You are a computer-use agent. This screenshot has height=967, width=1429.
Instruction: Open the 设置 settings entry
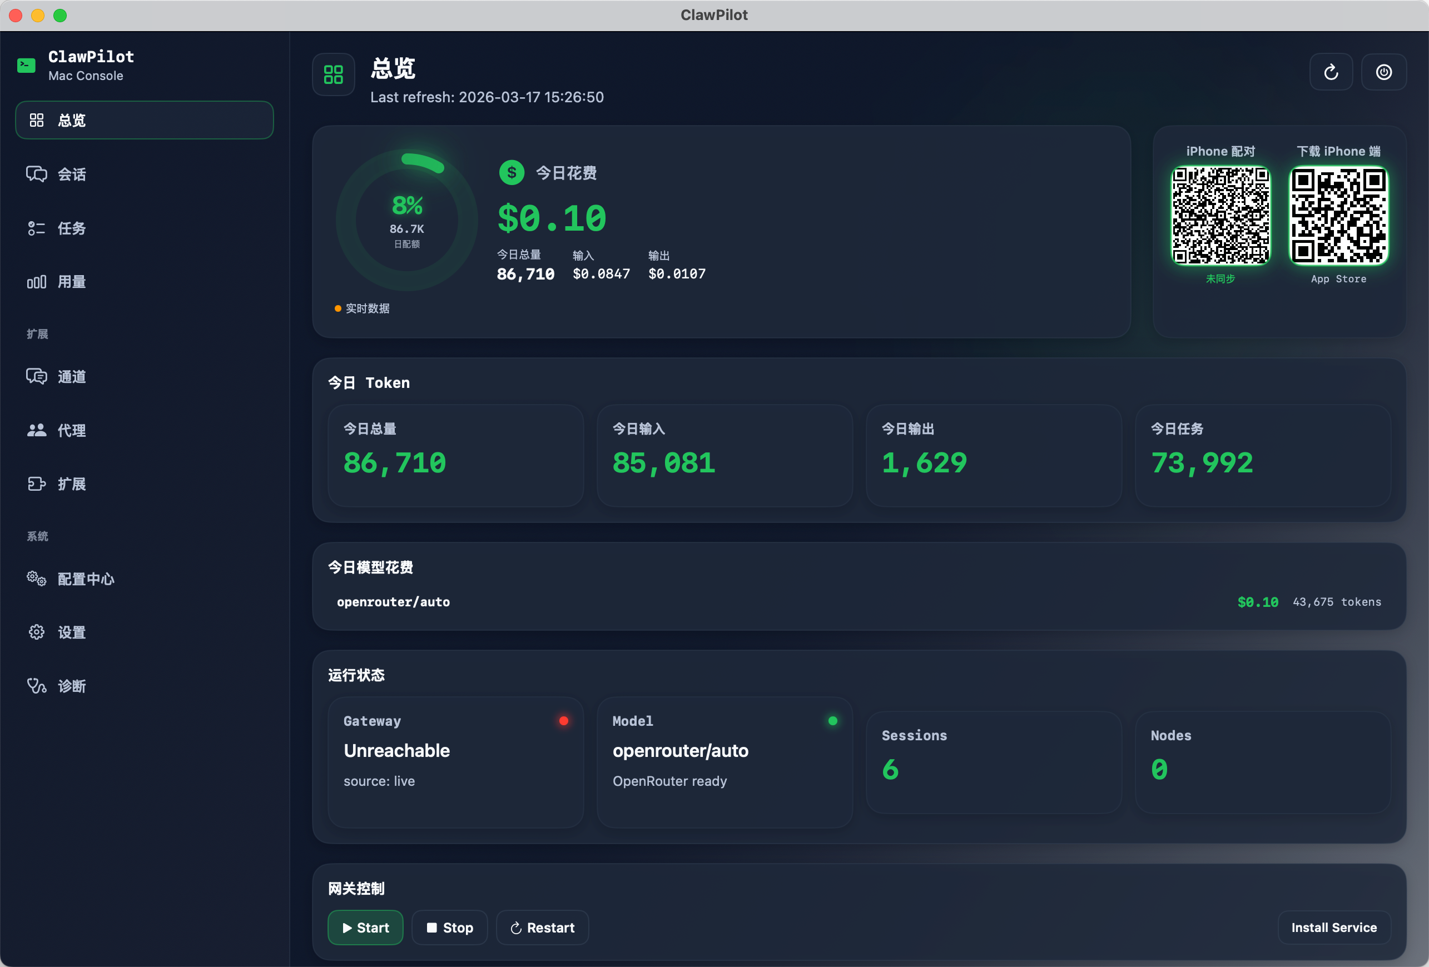tap(37, 632)
